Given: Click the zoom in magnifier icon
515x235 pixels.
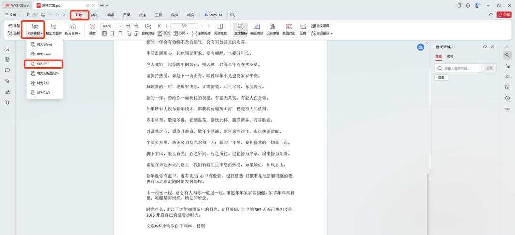Looking at the screenshot, I should (136, 26).
